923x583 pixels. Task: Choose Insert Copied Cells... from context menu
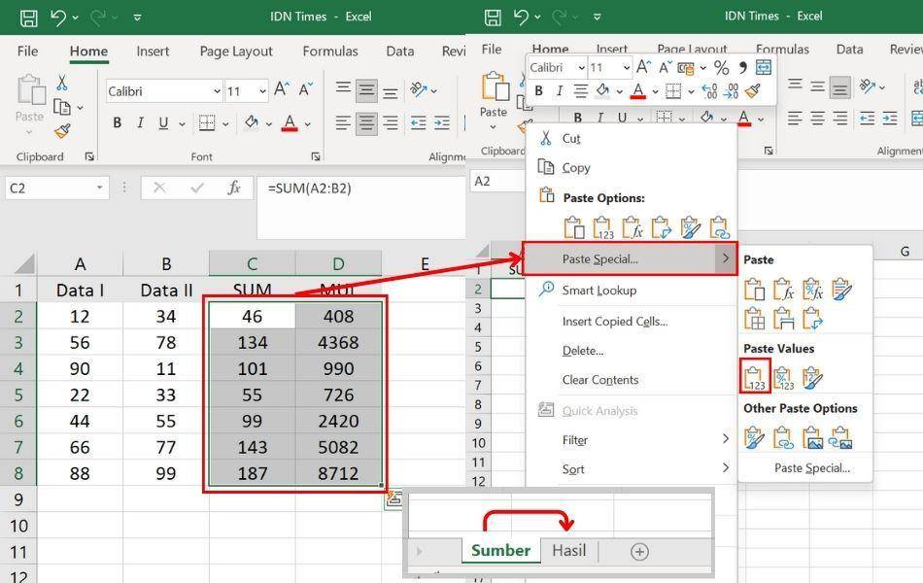click(615, 321)
